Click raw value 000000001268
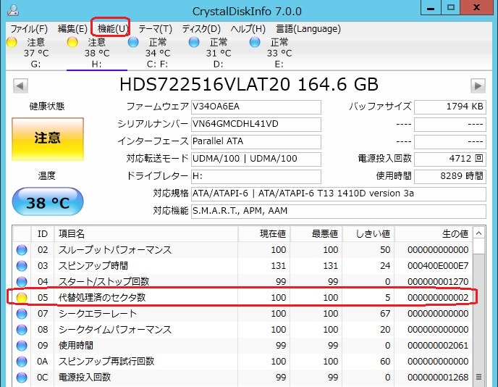 (438, 378)
